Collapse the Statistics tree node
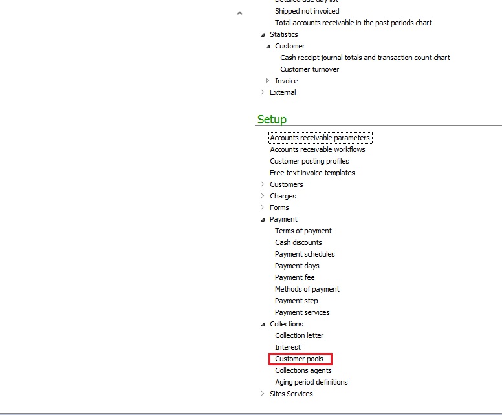The width and height of the screenshot is (502, 415). click(x=263, y=35)
